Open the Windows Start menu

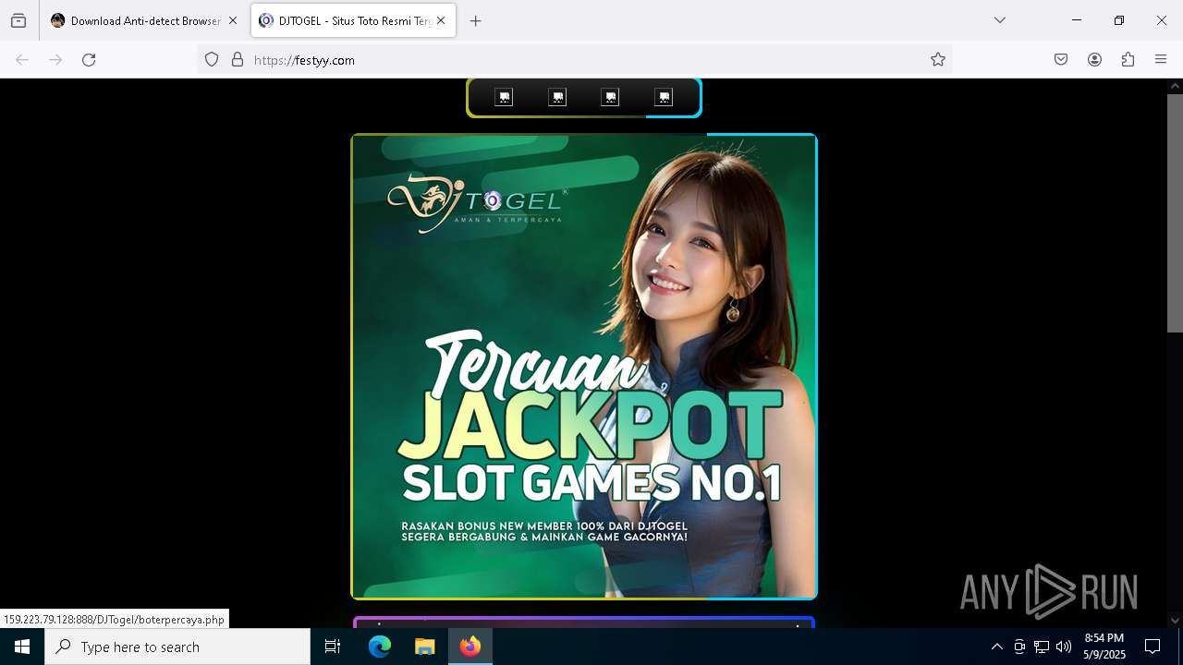[x=22, y=647]
